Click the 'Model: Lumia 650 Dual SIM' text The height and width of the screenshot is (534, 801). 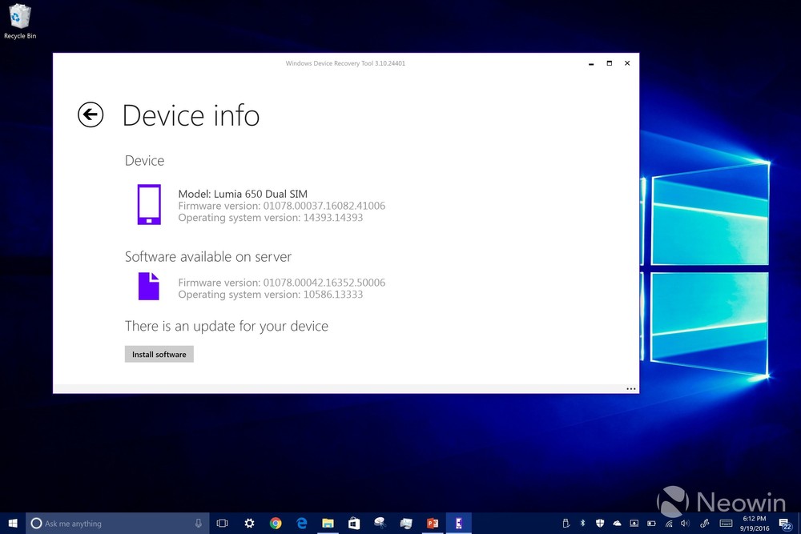(x=243, y=194)
